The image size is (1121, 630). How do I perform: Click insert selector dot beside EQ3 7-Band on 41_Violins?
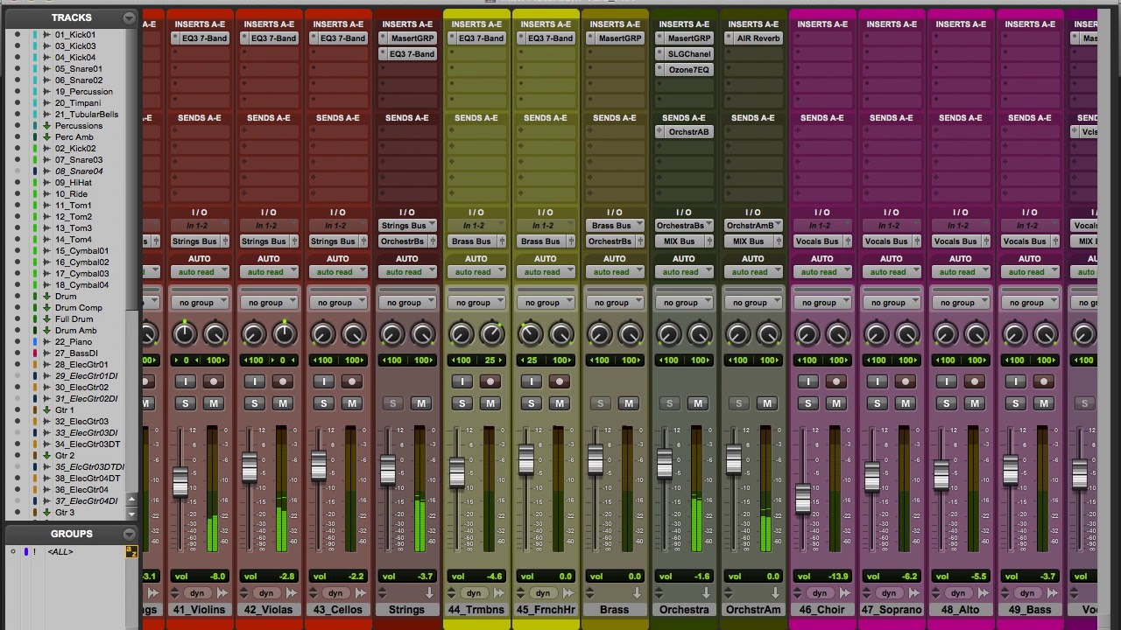tap(175, 38)
